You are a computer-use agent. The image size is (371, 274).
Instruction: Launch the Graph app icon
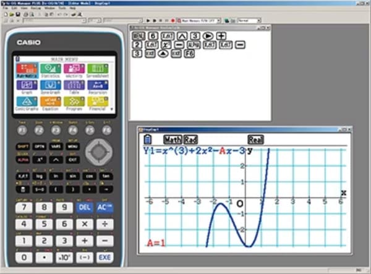click(27, 87)
